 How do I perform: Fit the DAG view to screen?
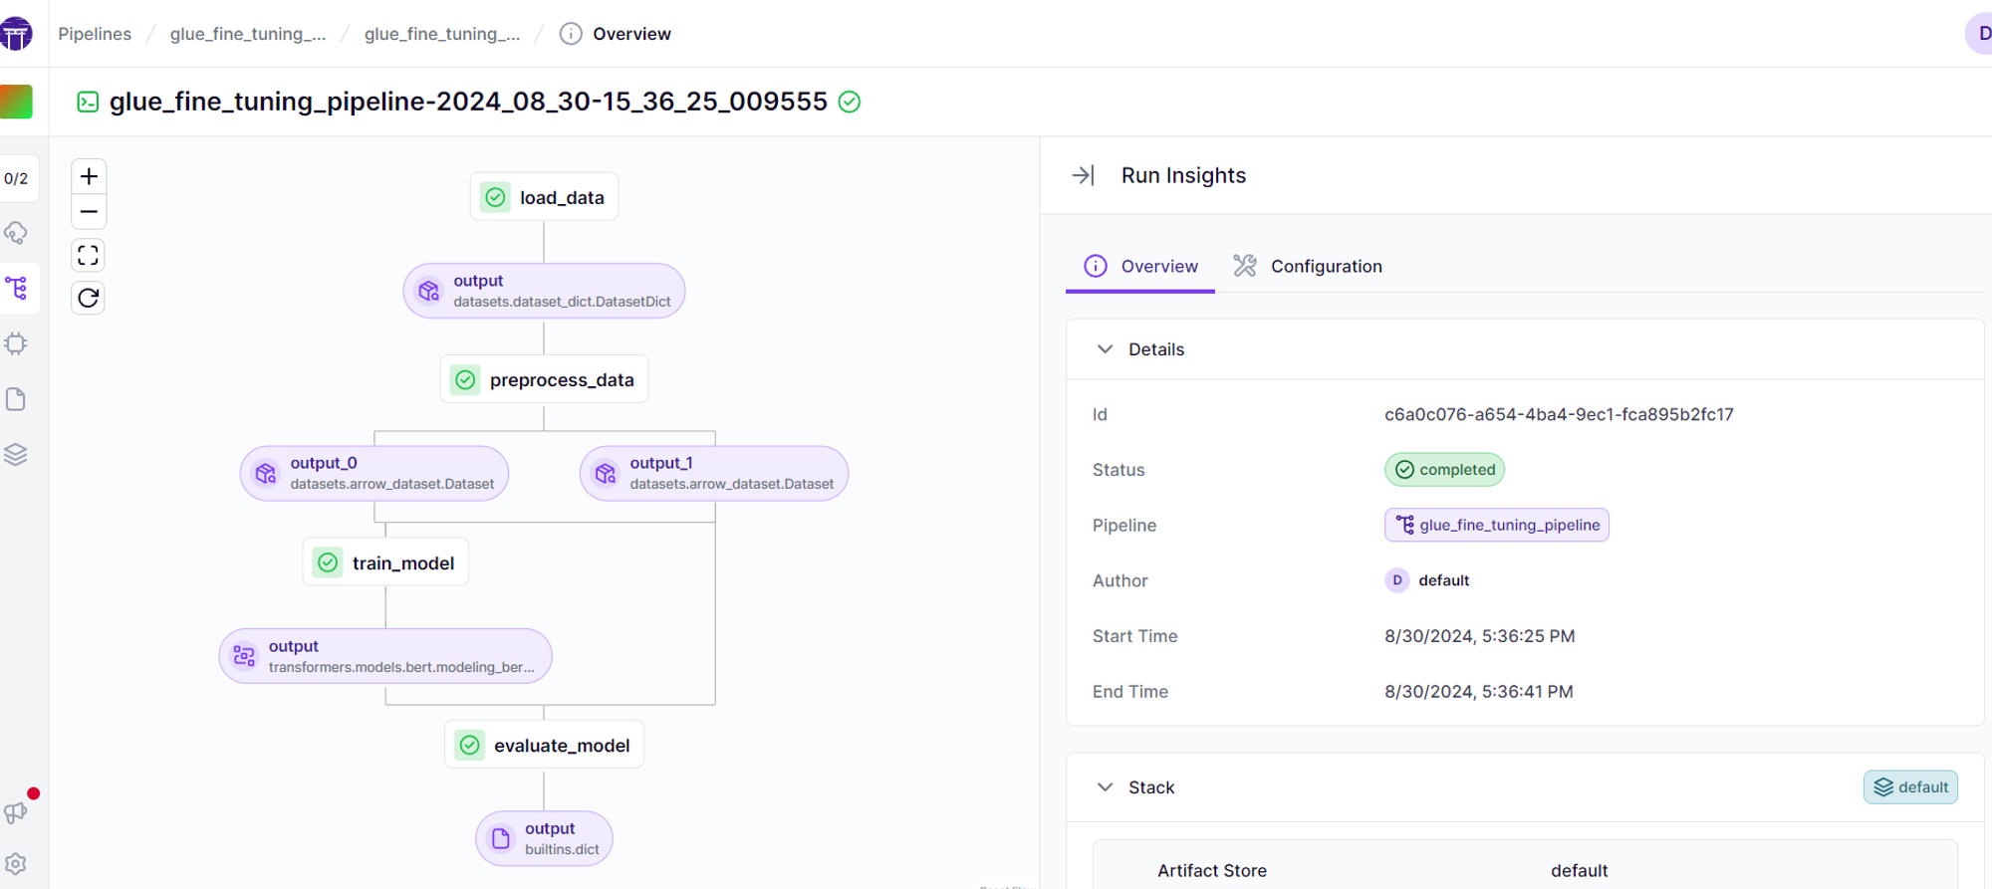click(89, 256)
